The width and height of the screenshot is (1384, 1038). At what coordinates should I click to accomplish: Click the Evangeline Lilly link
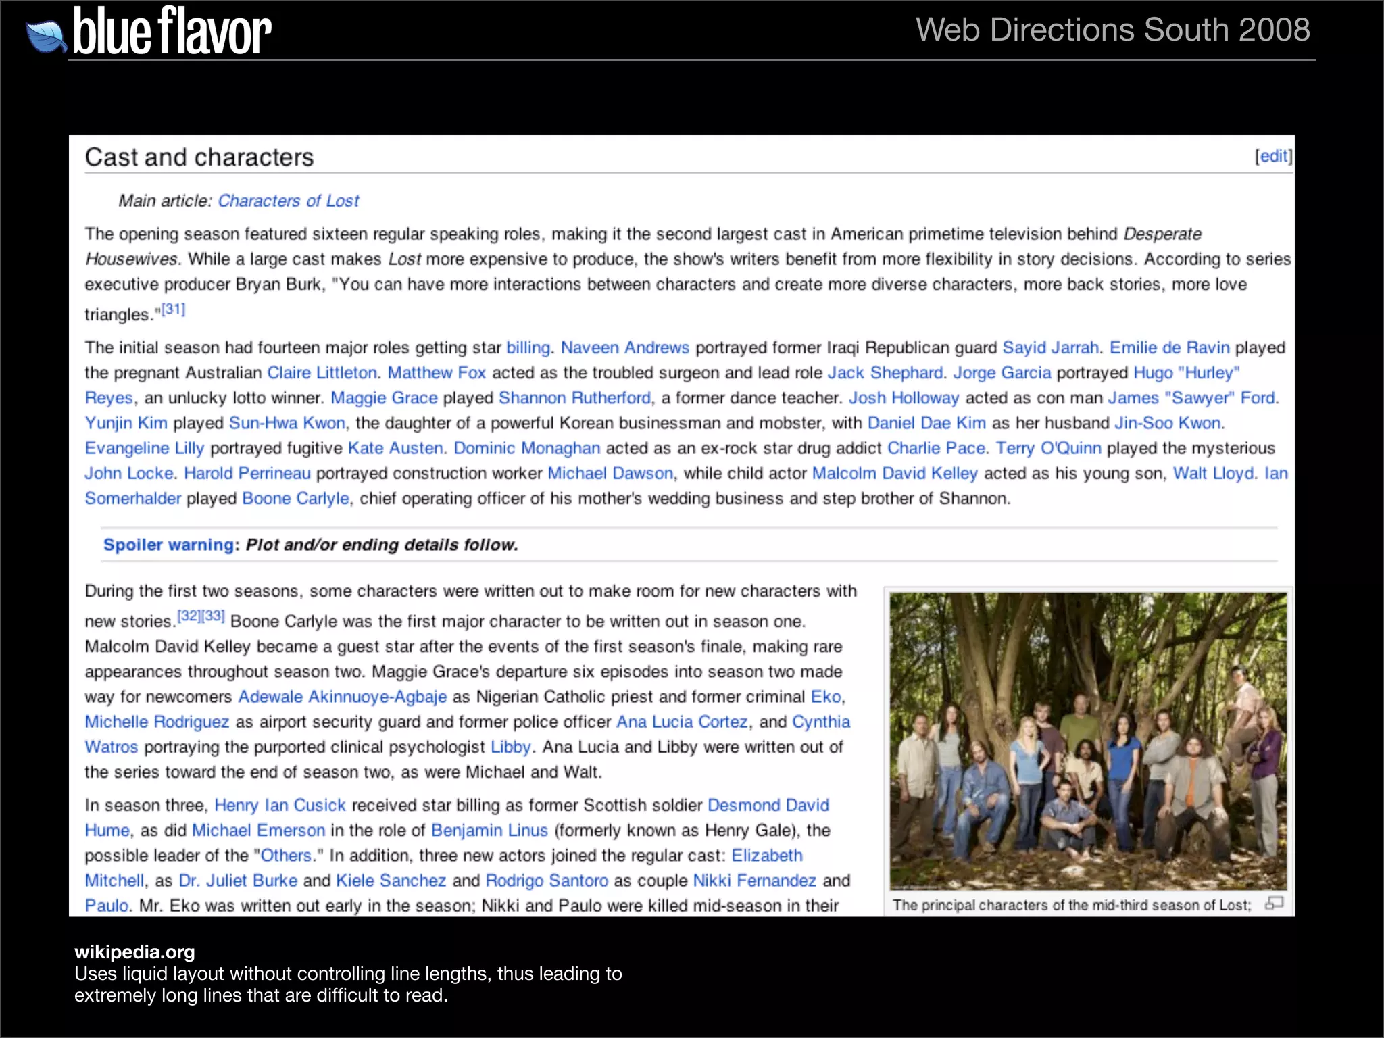[x=144, y=448]
